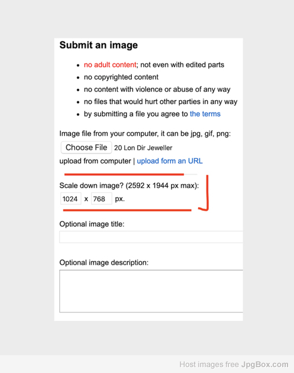
Task: Open the "the terms" link
Action: tap(205, 114)
